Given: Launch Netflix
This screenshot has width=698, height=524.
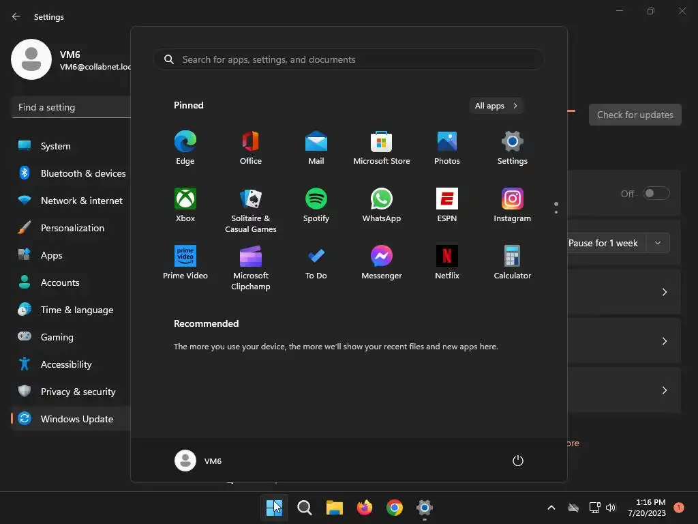Looking at the screenshot, I should pos(447,263).
